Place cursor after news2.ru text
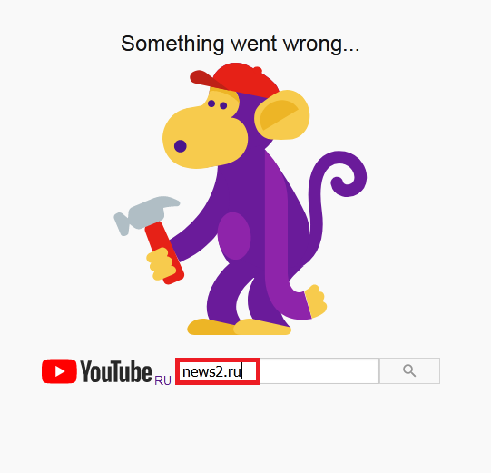Image resolution: width=491 pixels, height=473 pixels. coord(242,372)
